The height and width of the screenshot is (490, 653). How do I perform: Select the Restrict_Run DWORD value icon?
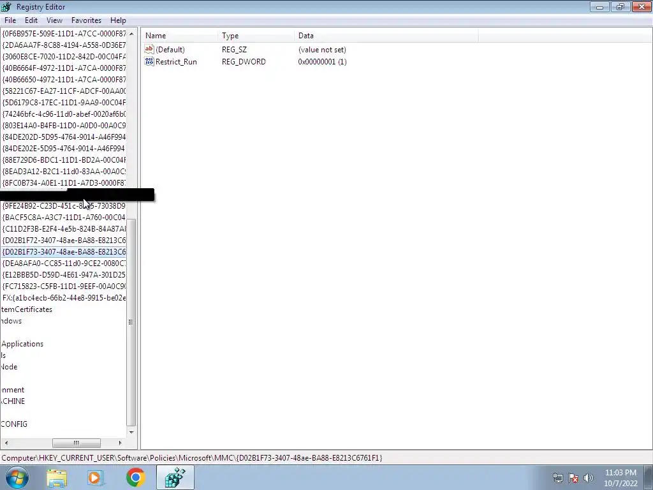click(x=149, y=61)
